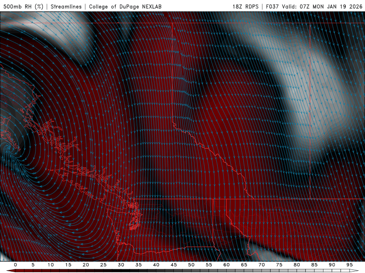Click the "85" tick label on the color scale
This screenshot has width=365, height=273.
(x=314, y=265)
